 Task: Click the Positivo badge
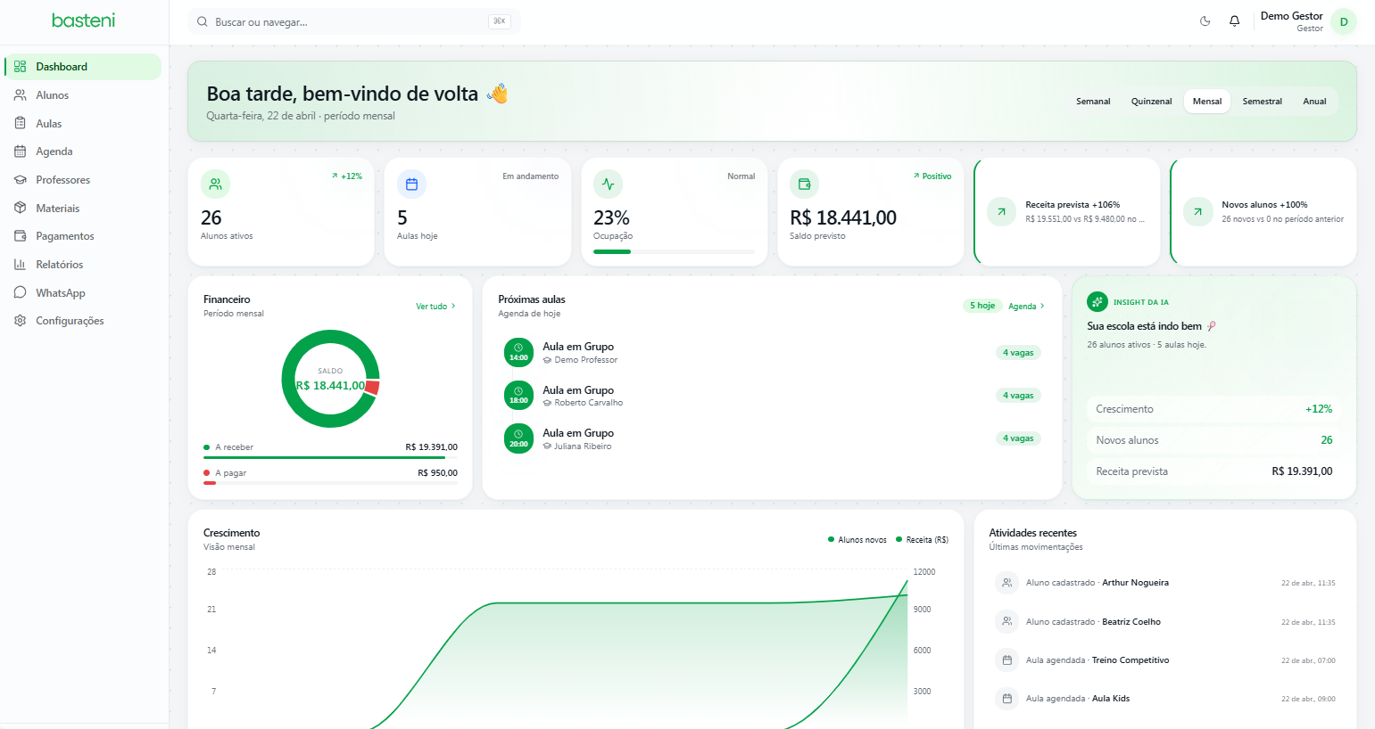pos(932,176)
